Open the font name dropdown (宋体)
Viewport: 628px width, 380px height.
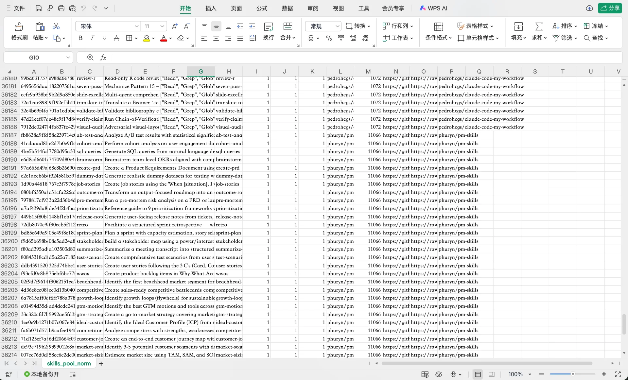point(137,26)
